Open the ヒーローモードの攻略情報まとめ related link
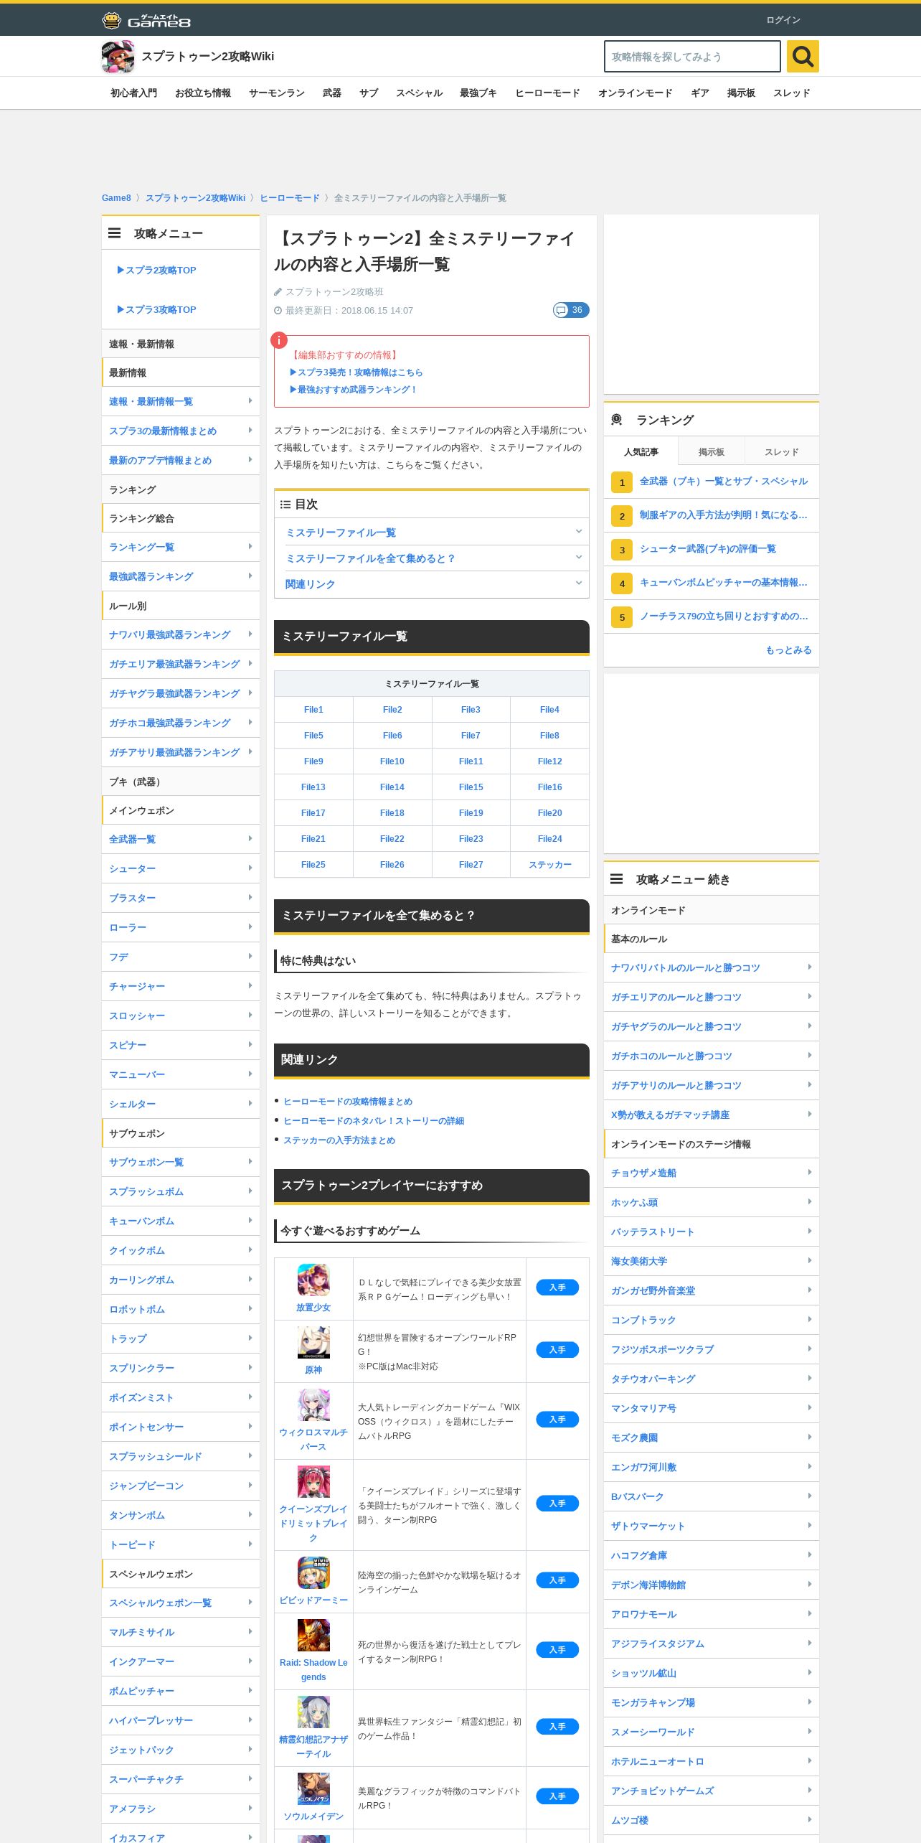This screenshot has height=1843, width=921. [348, 1102]
